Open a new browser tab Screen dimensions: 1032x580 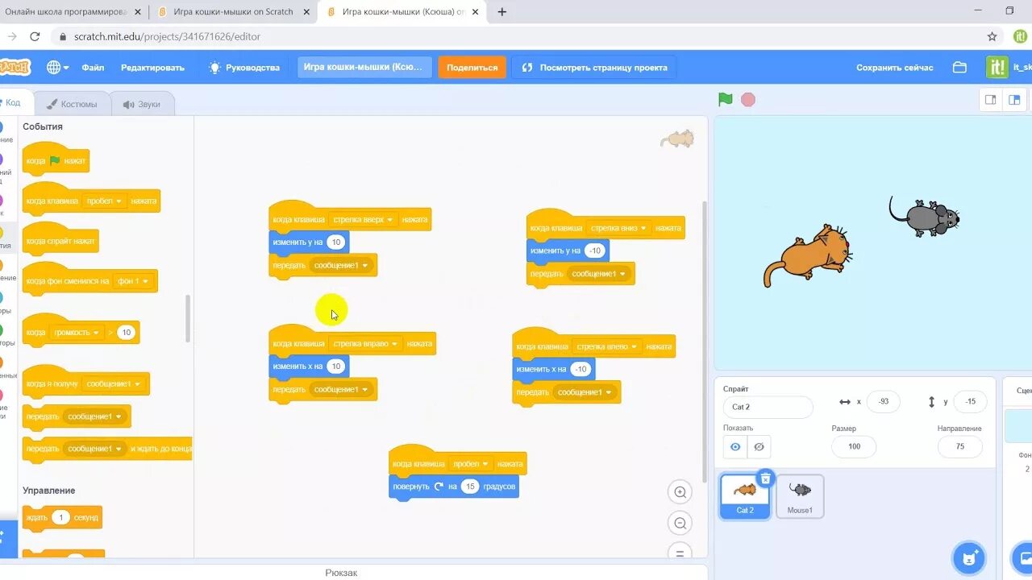[x=501, y=12]
